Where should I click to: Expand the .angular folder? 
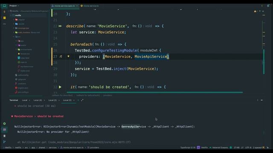point(14,20)
